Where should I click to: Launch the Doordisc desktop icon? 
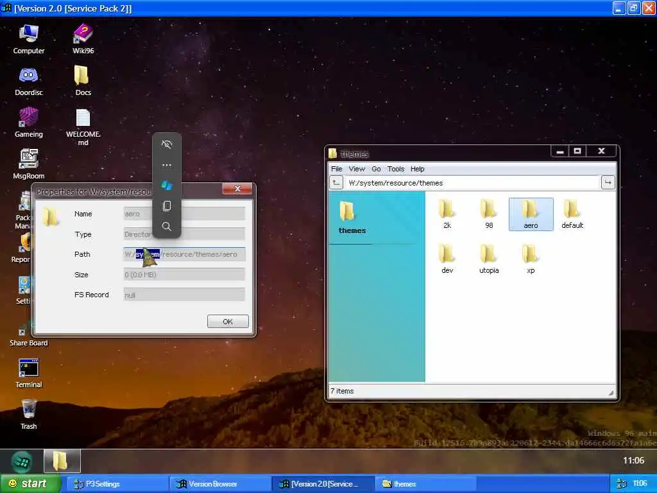point(28,82)
